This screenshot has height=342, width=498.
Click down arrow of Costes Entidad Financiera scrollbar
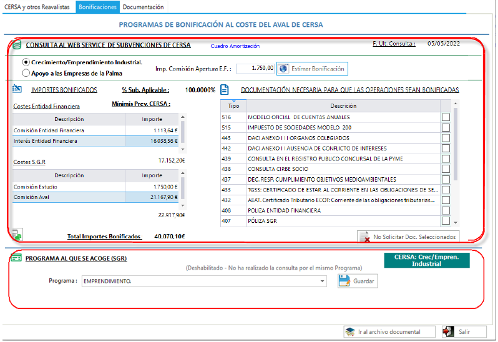183,149
